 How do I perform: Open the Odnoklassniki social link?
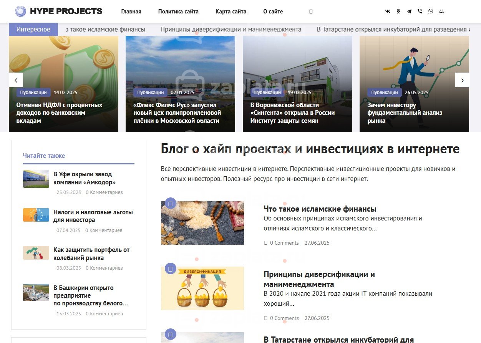398,12
